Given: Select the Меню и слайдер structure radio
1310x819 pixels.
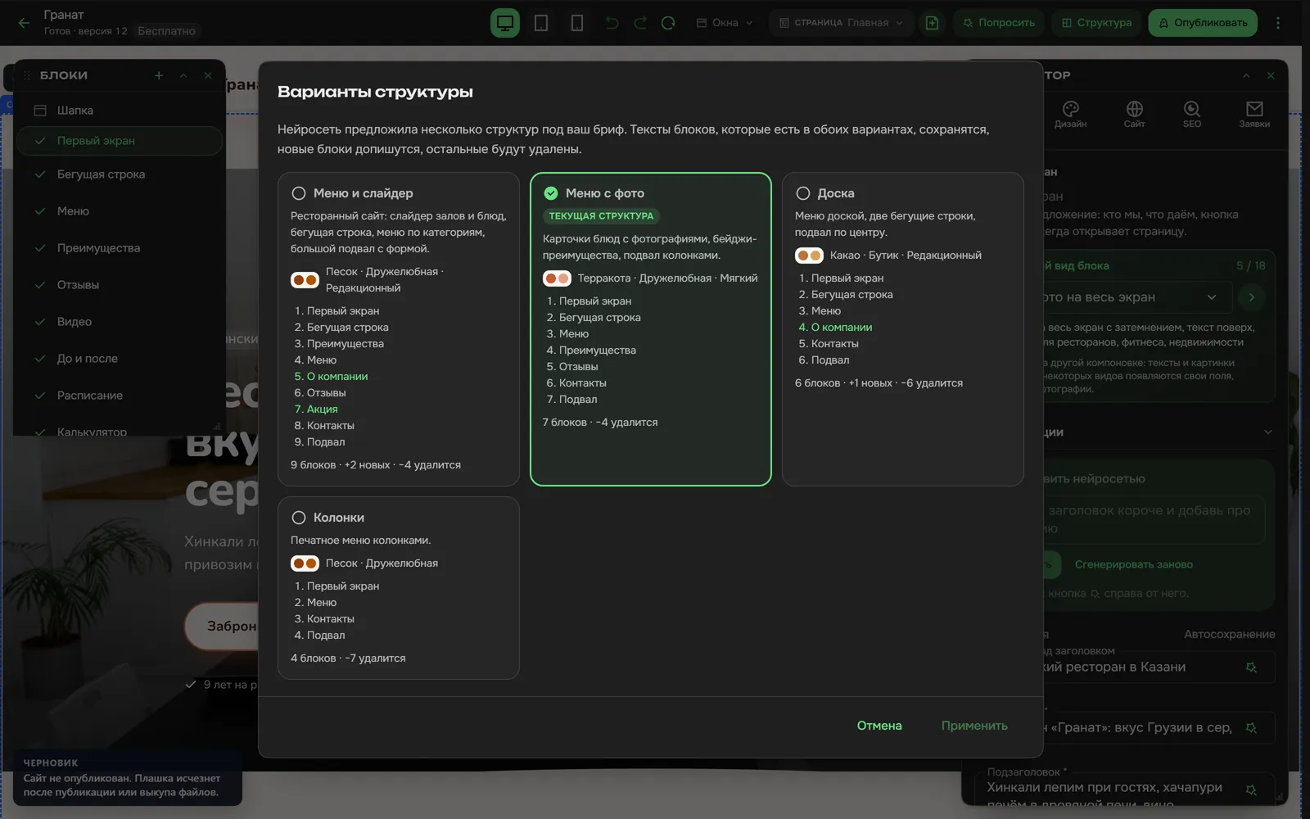Looking at the screenshot, I should [299, 193].
